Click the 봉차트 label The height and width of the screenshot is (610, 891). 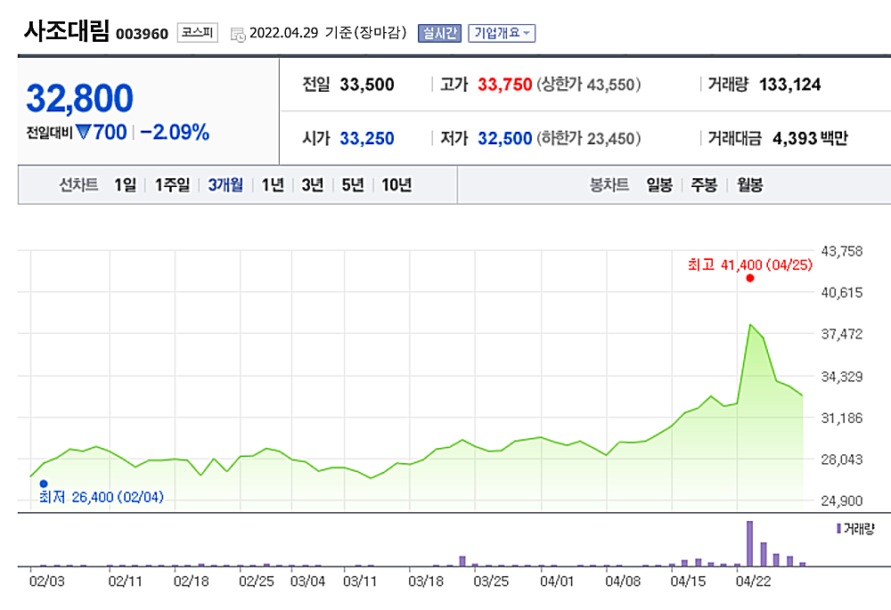point(609,184)
